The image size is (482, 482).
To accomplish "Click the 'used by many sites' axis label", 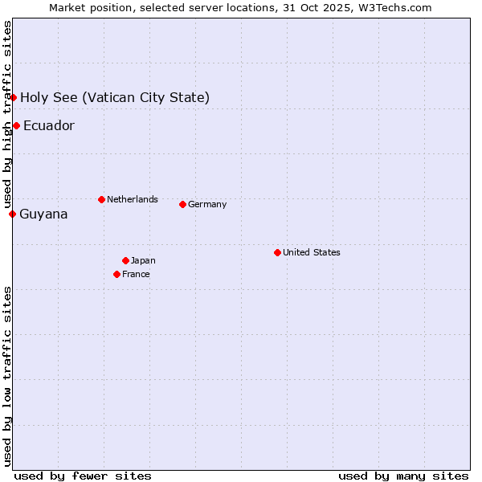I will [403, 476].
